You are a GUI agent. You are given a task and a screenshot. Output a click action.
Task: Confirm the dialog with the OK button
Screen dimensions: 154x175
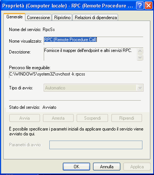(x=76, y=167)
